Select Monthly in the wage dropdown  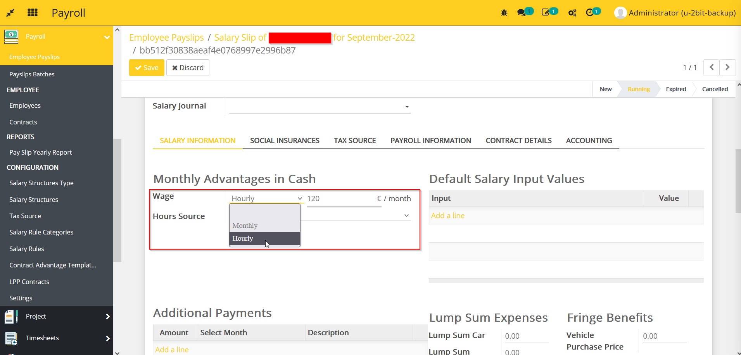tap(245, 225)
